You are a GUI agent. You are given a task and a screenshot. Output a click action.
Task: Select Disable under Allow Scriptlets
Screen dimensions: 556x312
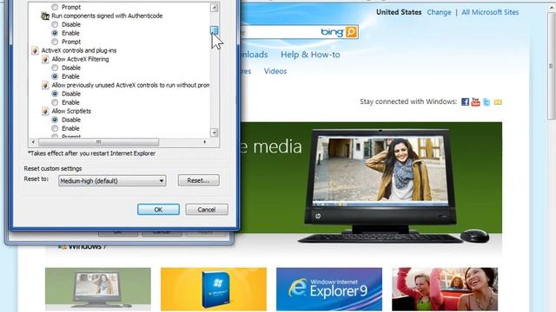55,120
